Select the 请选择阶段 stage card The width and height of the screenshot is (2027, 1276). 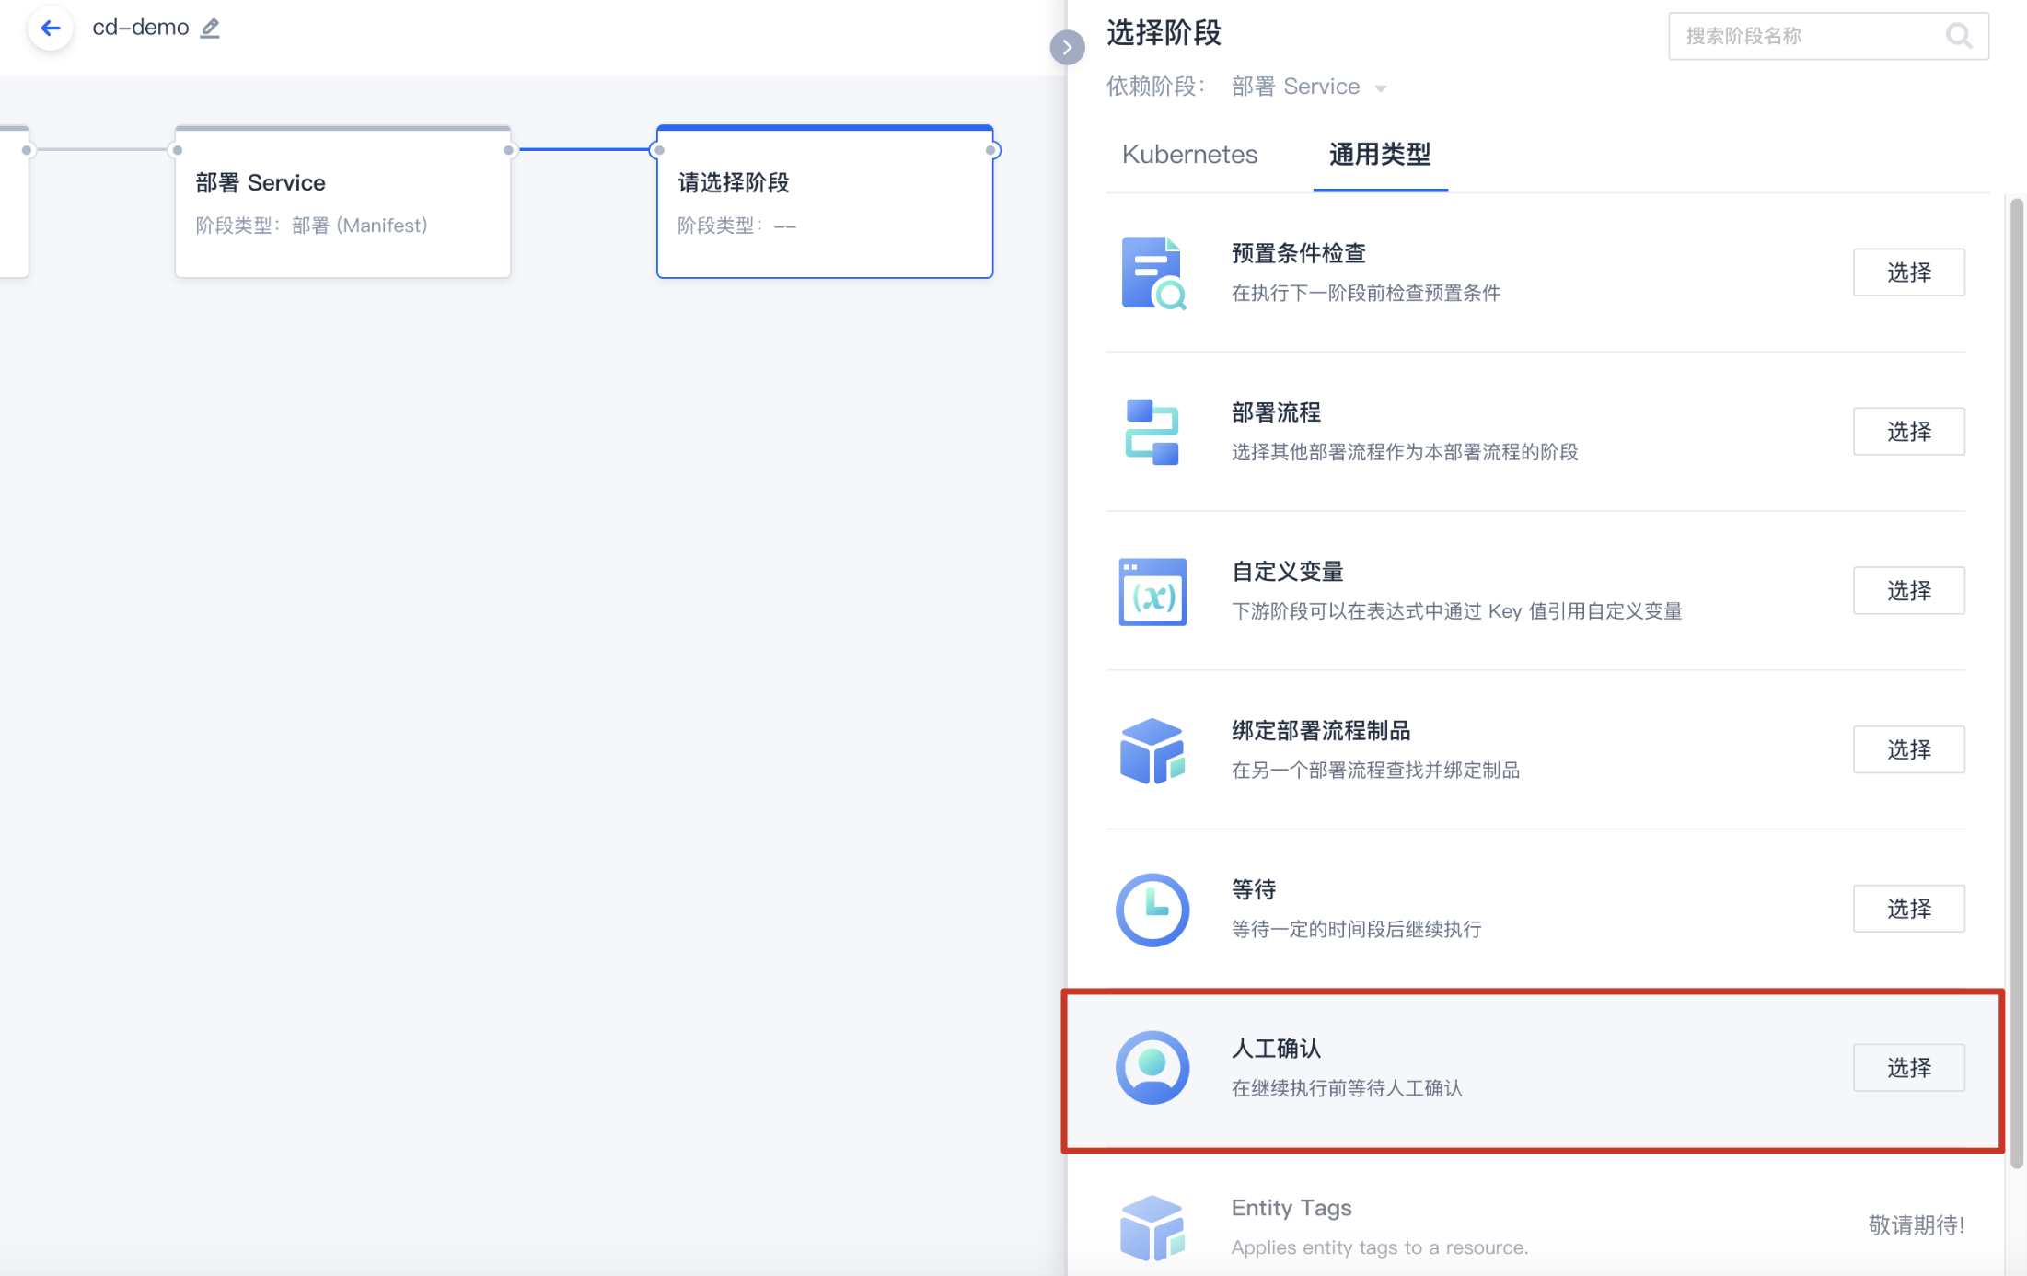pos(825,203)
